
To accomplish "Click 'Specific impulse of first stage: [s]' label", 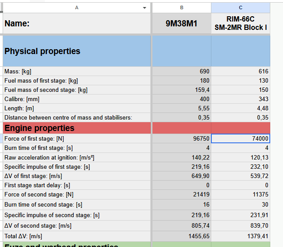I will coord(47,167).
